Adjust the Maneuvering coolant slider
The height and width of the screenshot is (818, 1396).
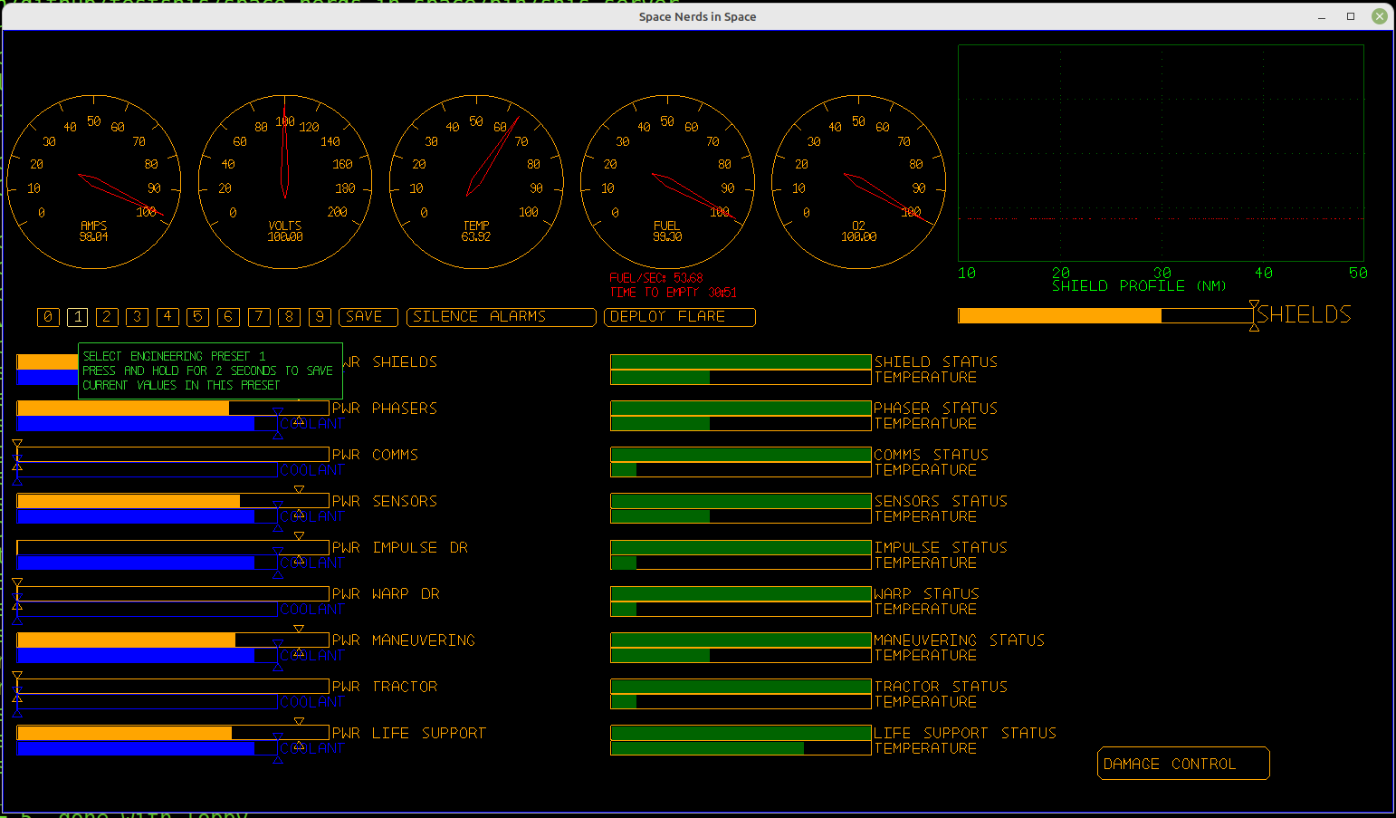tap(147, 656)
